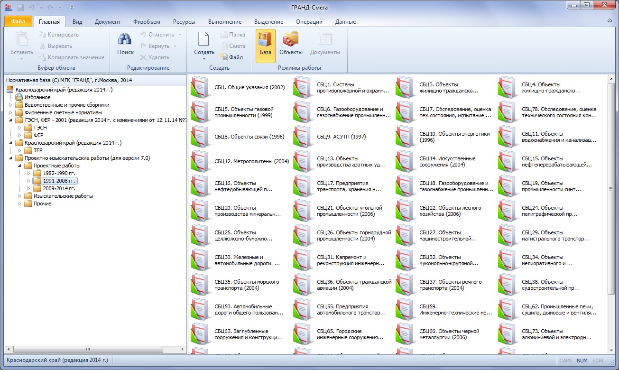Expand the Изыскательские работы tree node
Image resolution: width=619 pixels, height=370 pixels.
[x=19, y=196]
